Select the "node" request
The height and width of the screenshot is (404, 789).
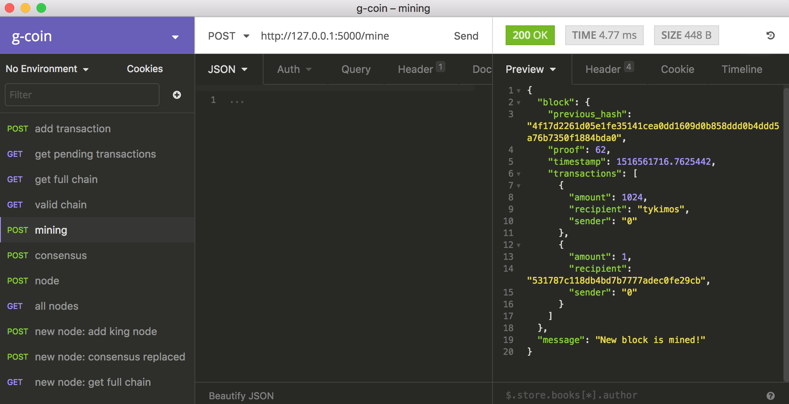point(97,281)
